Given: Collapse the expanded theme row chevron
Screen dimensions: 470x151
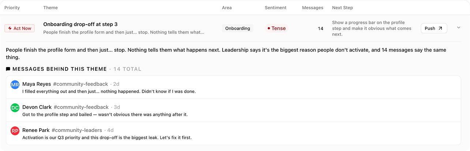Looking at the screenshot, I should [459, 28].
